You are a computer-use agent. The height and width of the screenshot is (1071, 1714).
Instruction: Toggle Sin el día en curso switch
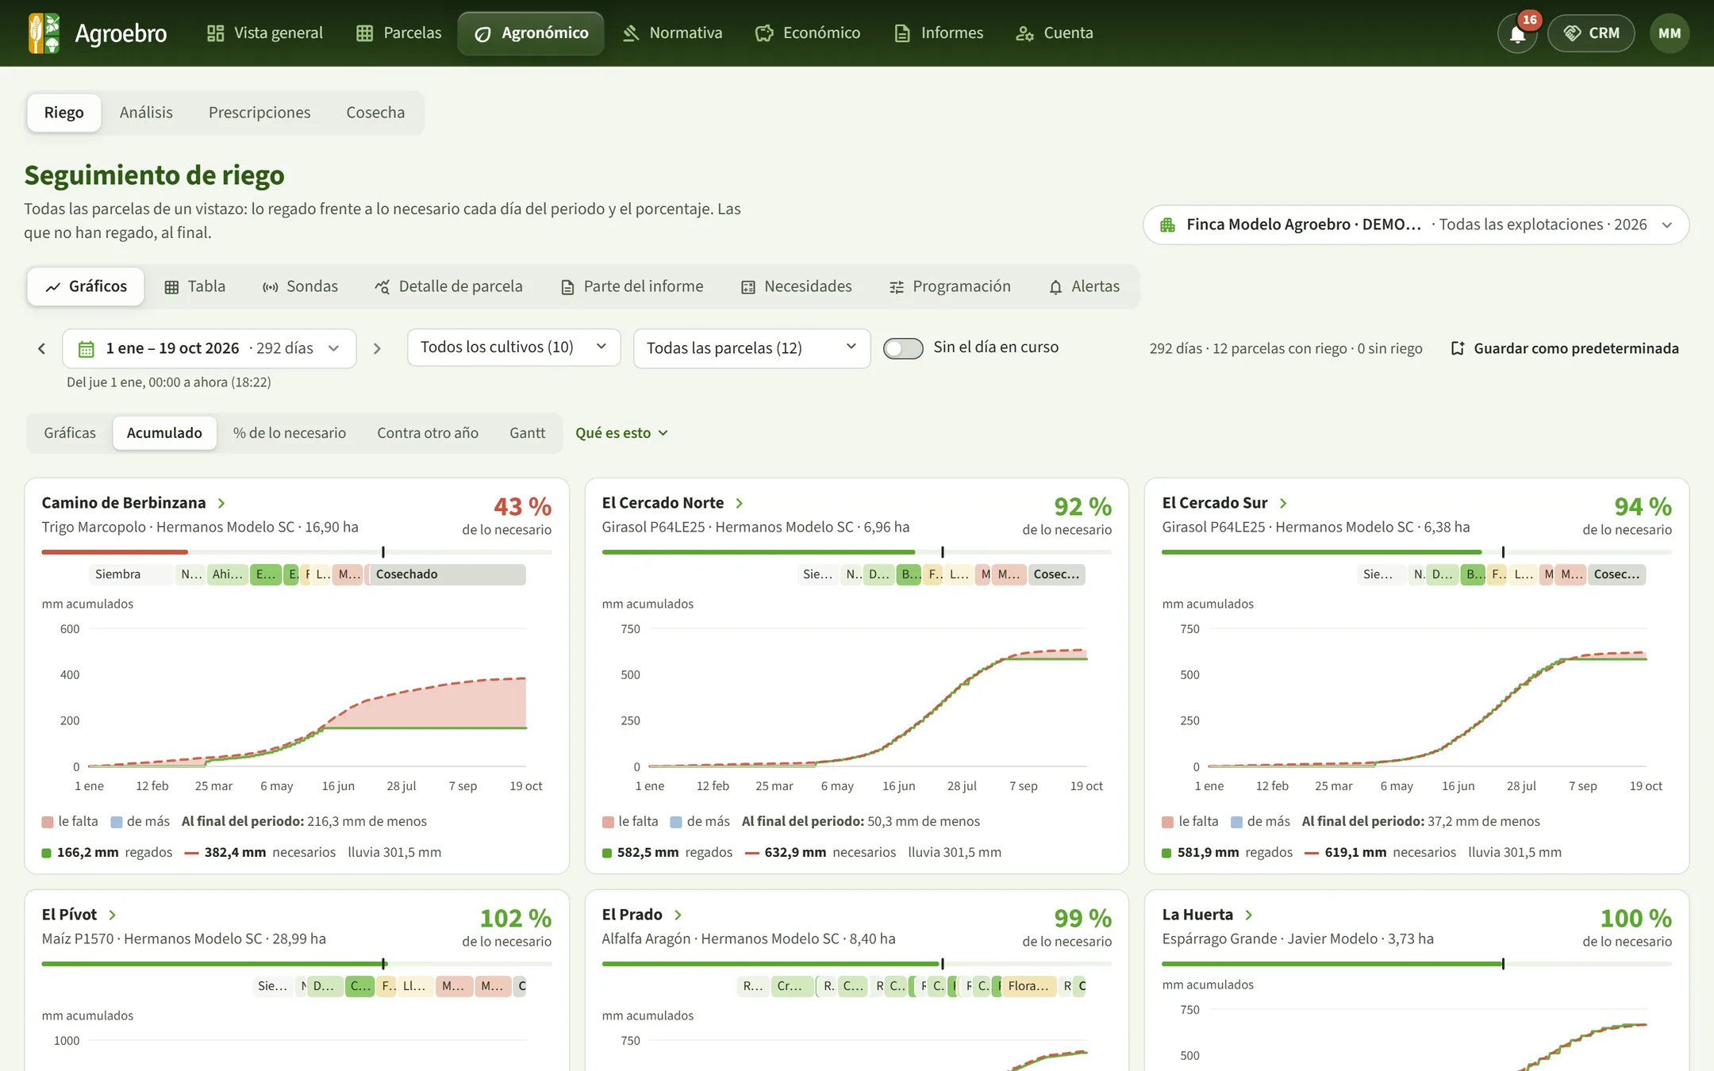click(x=903, y=348)
